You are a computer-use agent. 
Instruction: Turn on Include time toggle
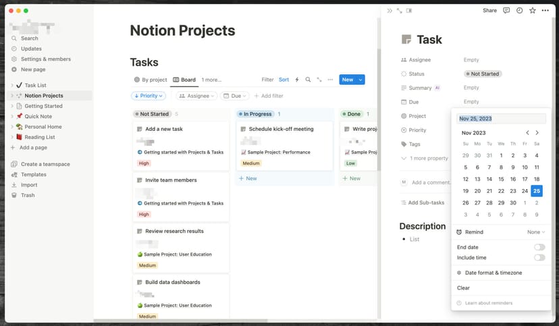tap(539, 257)
